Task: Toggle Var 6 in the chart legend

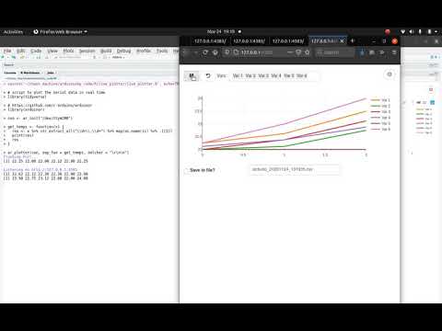Action: (x=380, y=130)
